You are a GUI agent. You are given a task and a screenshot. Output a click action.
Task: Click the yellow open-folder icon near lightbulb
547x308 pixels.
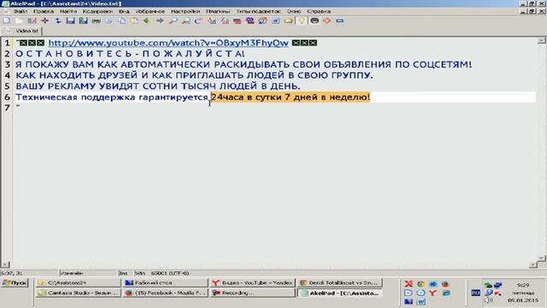coord(289,21)
